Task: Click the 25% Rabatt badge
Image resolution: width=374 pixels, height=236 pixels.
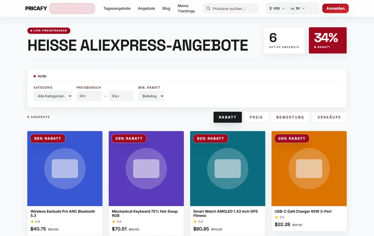Action: (129, 139)
